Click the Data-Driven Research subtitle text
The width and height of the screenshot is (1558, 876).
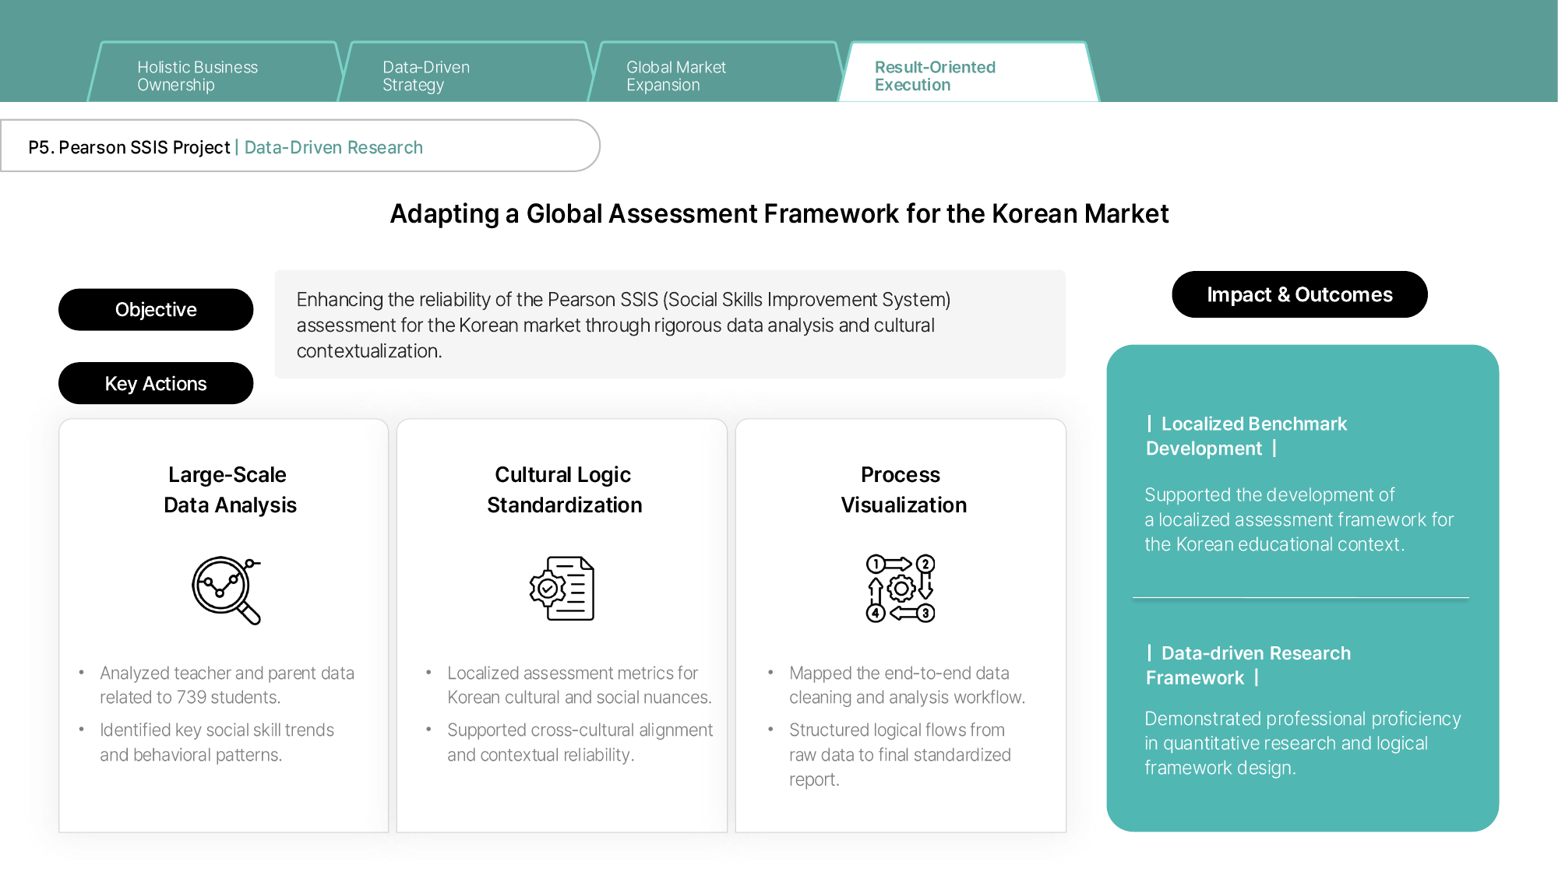333,147
